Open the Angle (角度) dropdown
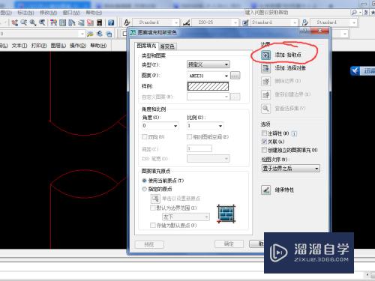 [x=160, y=126]
